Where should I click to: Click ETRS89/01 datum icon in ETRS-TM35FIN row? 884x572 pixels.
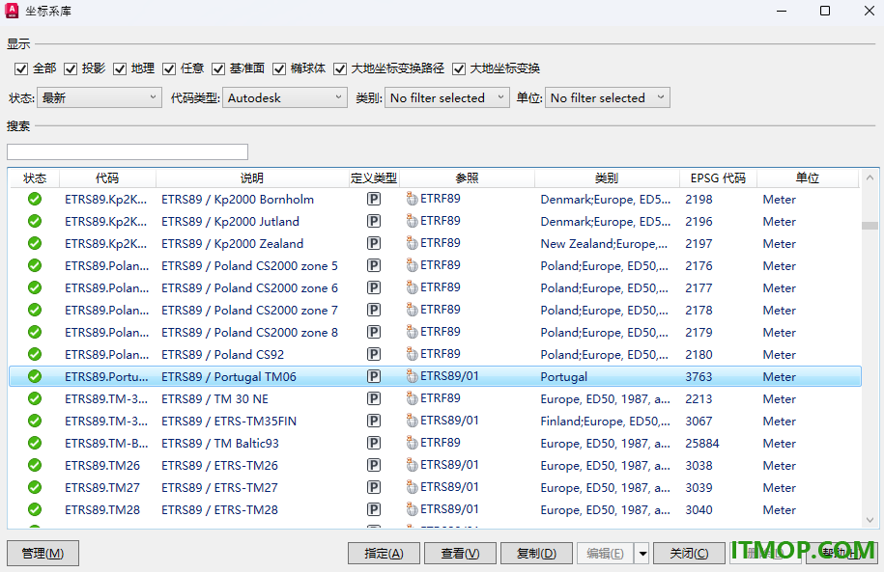(413, 421)
